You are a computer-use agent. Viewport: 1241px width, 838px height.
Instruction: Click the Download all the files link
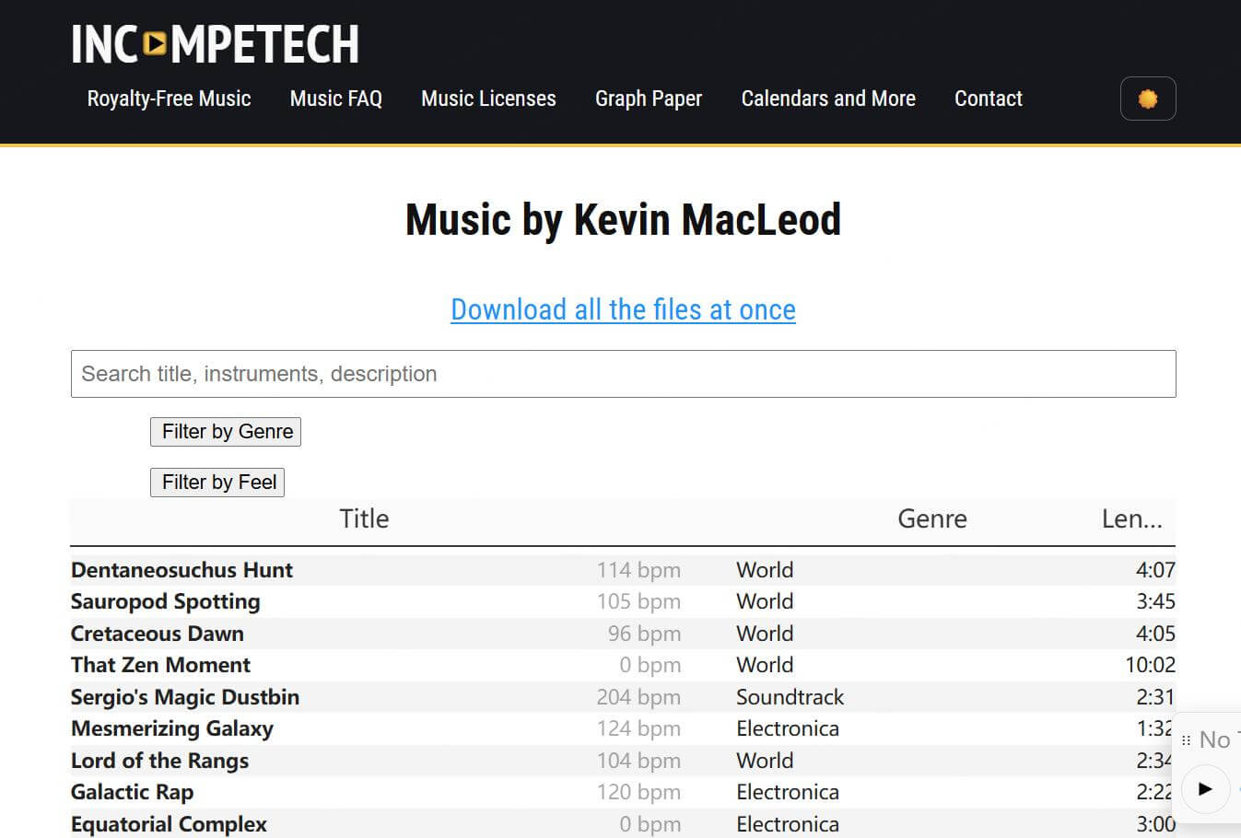coord(622,309)
